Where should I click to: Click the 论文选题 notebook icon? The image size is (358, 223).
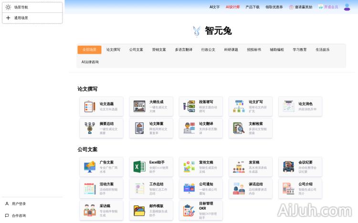tap(90, 106)
